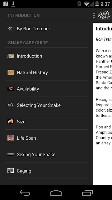
Task: Open the Availability section
Action: coord(47,89)
